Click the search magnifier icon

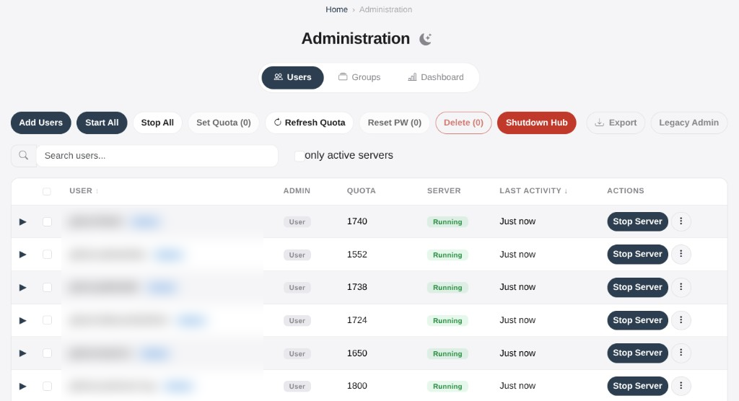[x=24, y=156]
